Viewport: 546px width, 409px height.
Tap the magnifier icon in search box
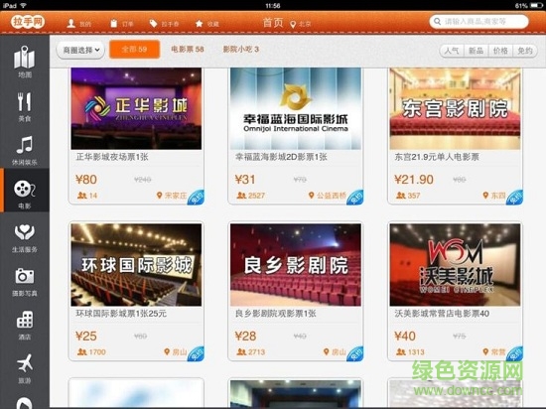pos(437,21)
